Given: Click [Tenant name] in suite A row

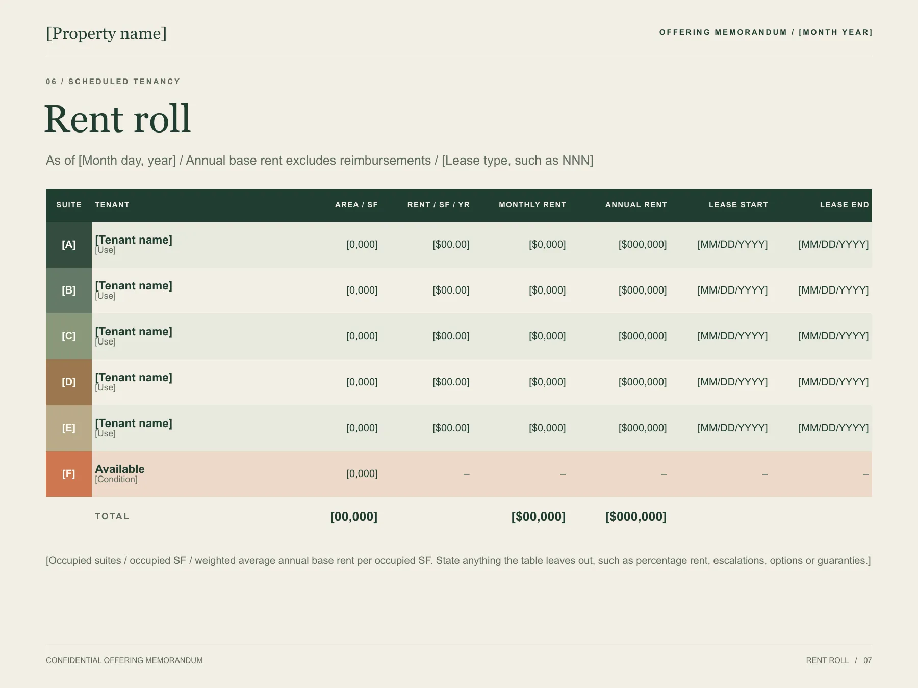Looking at the screenshot, I should (x=134, y=240).
